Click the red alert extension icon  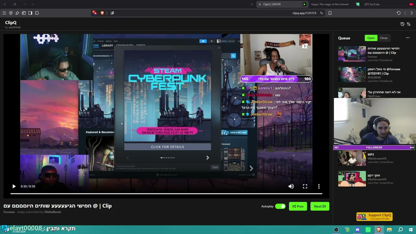94,13
